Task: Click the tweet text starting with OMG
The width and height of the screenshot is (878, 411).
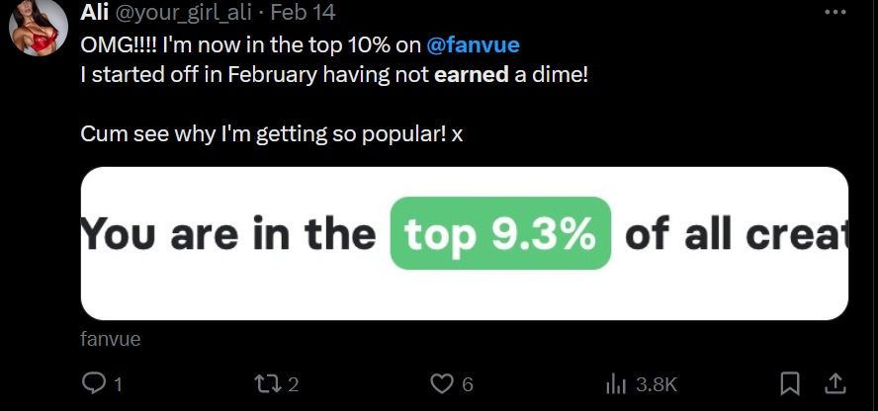Action: 247,44
